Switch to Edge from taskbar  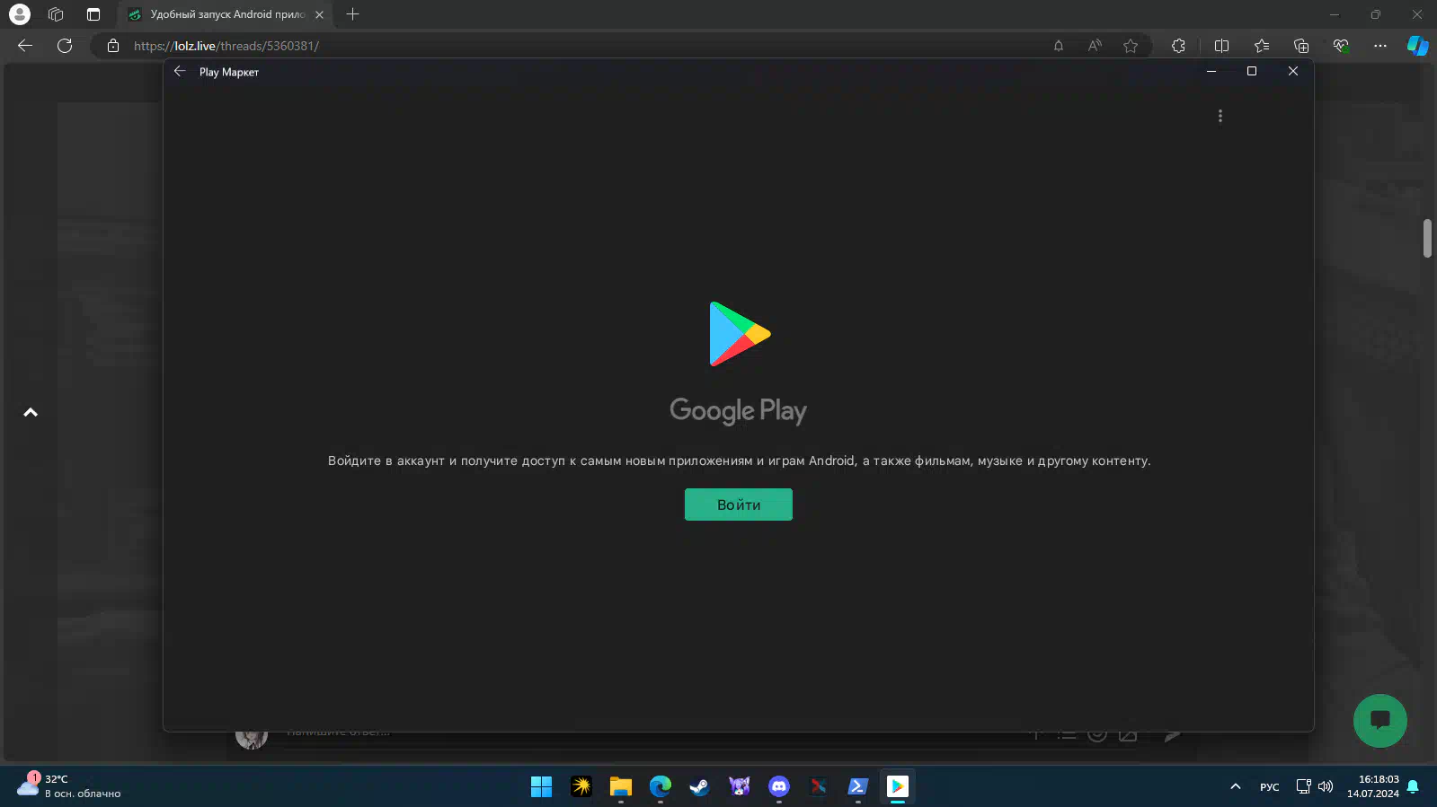660,786
